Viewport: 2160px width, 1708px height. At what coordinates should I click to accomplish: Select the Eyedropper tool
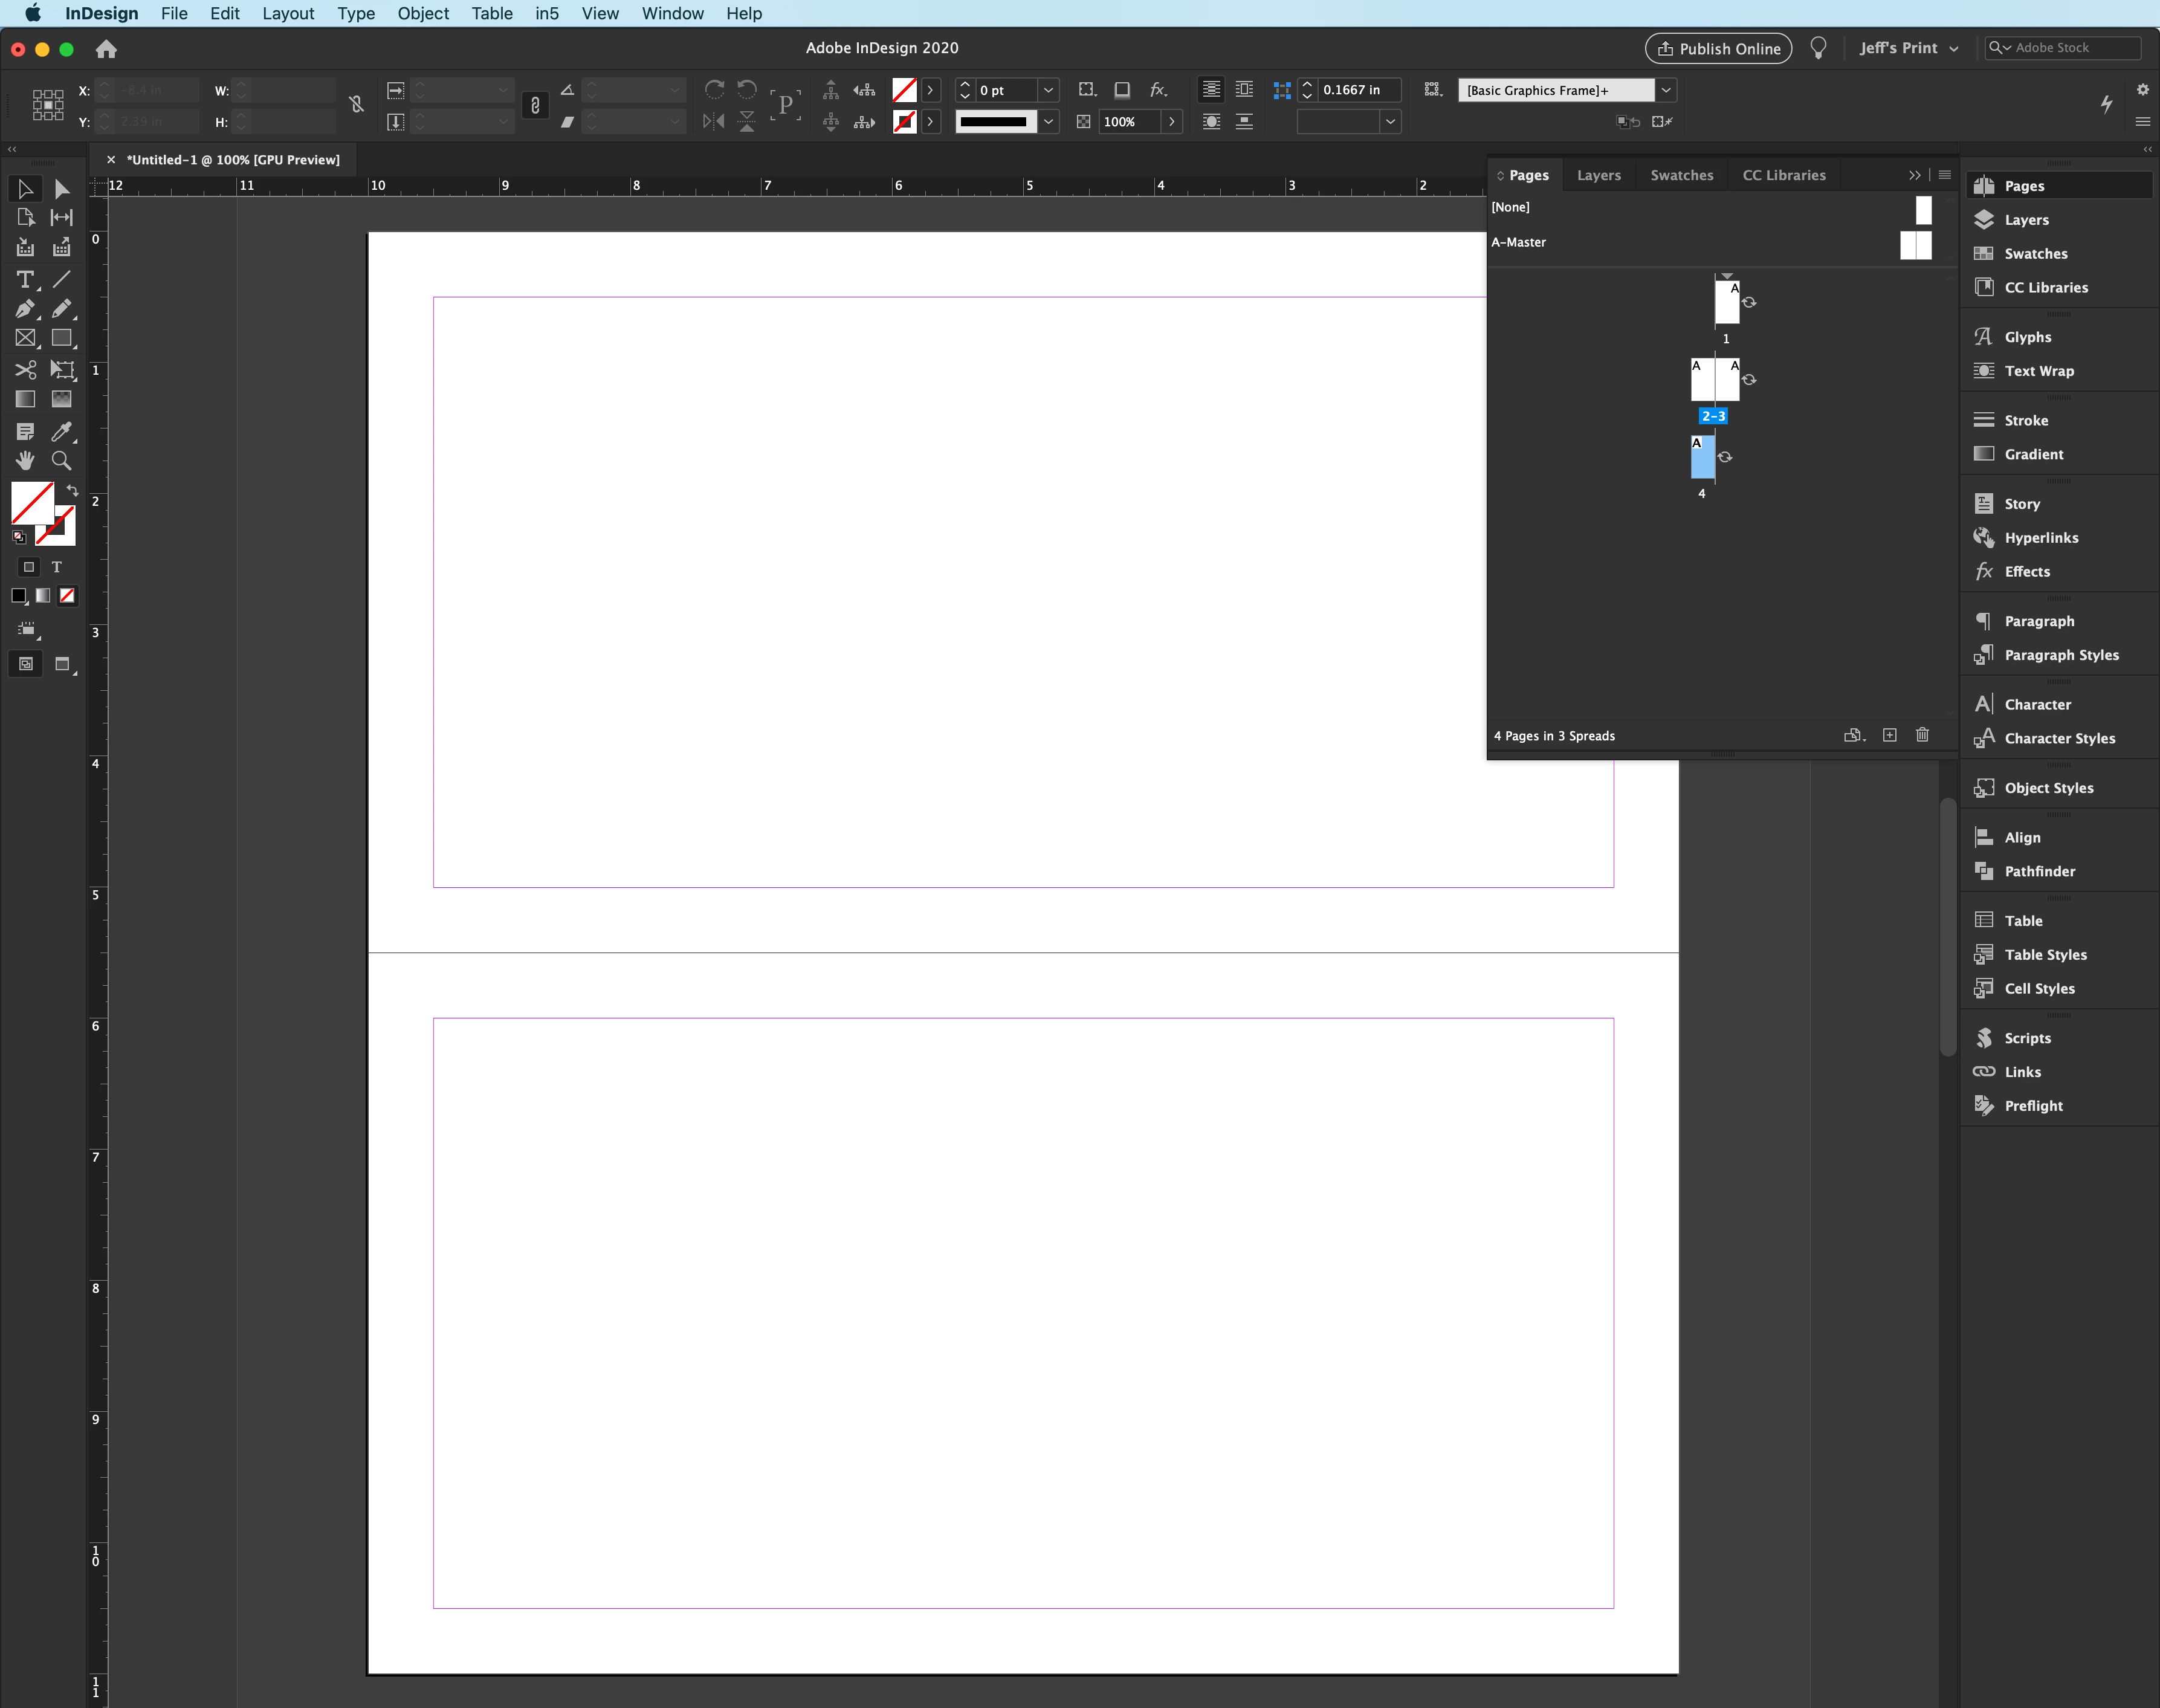coord(61,431)
